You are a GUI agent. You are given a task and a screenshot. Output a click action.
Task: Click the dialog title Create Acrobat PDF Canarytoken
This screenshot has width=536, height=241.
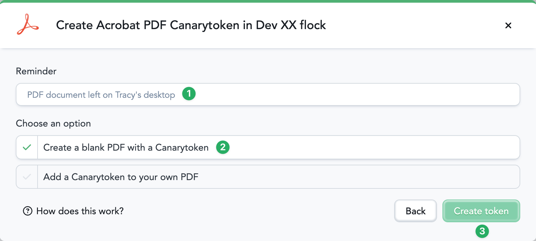pos(191,25)
